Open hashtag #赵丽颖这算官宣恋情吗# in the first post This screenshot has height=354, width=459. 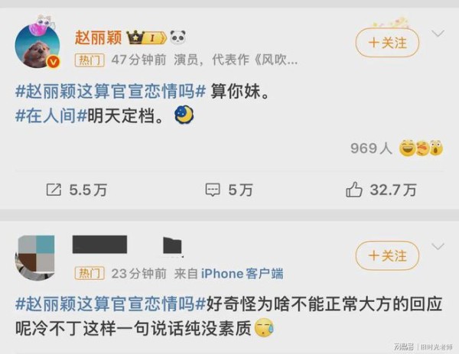click(x=111, y=91)
